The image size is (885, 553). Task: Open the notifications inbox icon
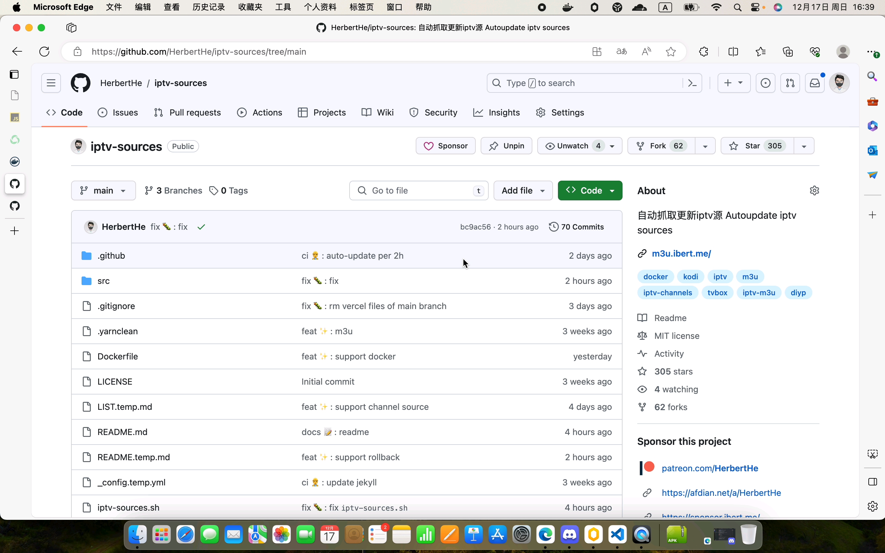815,83
